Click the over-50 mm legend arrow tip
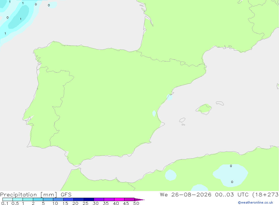Viewport: 279px width, 205px height. tap(139, 199)
